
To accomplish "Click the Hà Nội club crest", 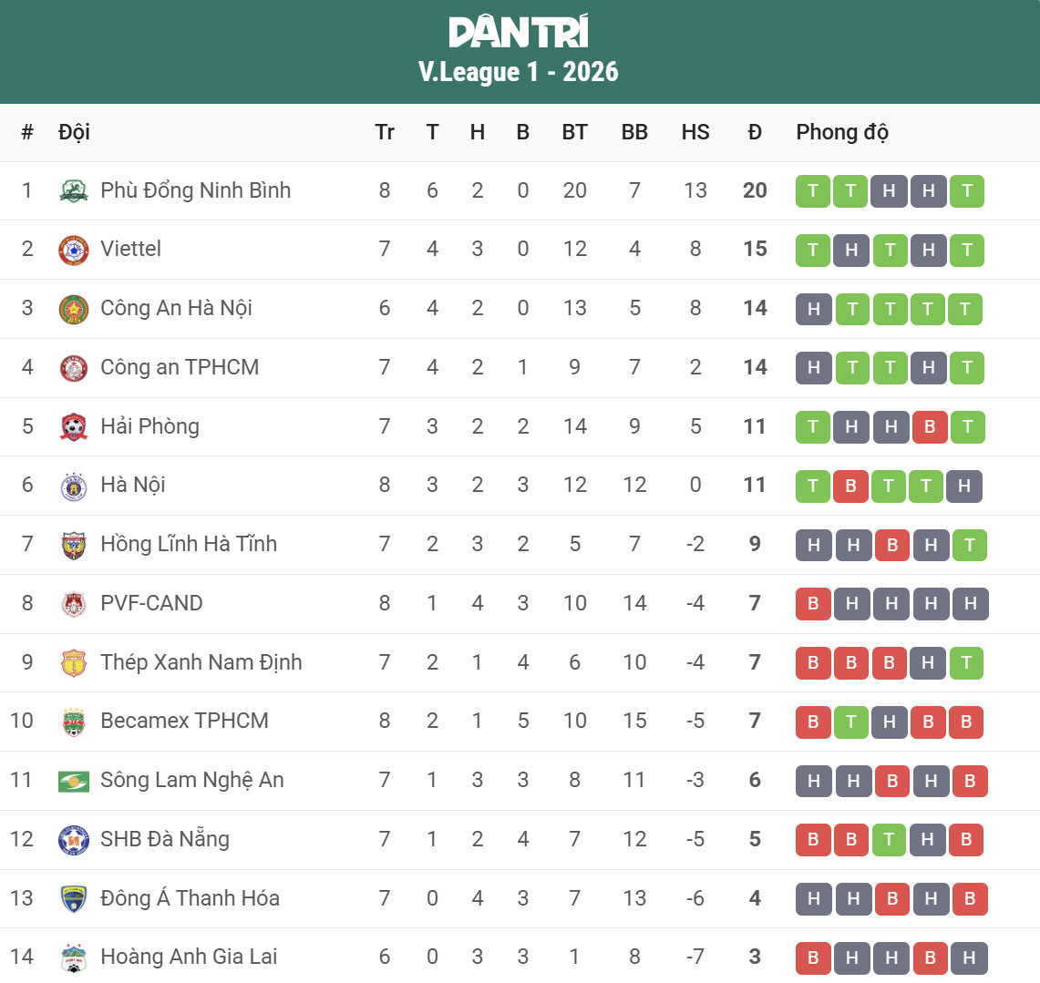I will [74, 486].
